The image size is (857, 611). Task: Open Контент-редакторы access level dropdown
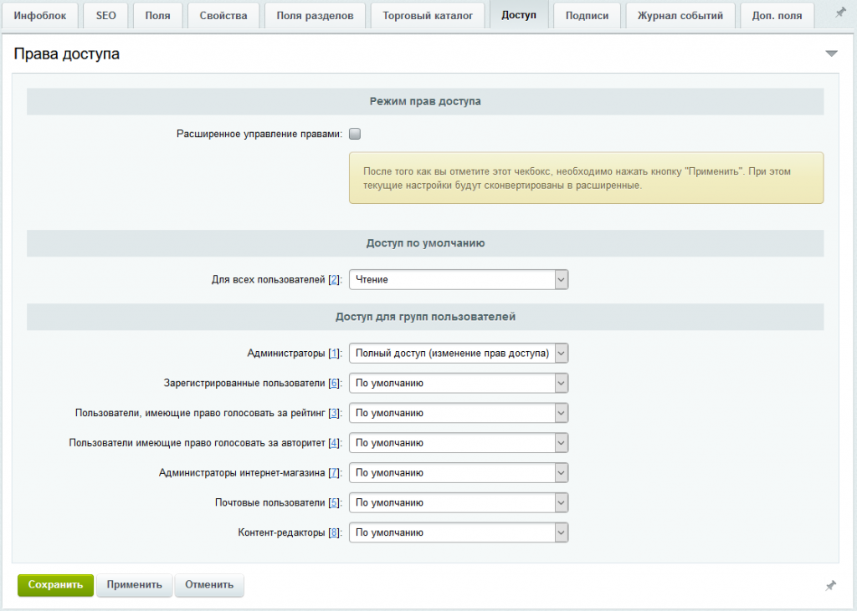pos(459,533)
